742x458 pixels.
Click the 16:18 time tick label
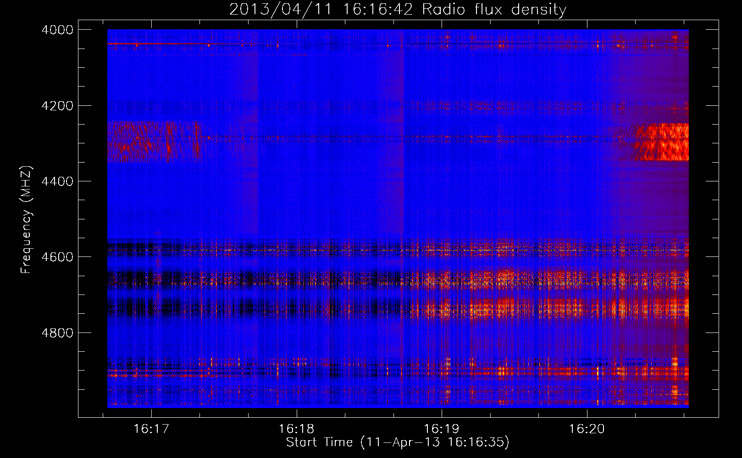click(296, 429)
